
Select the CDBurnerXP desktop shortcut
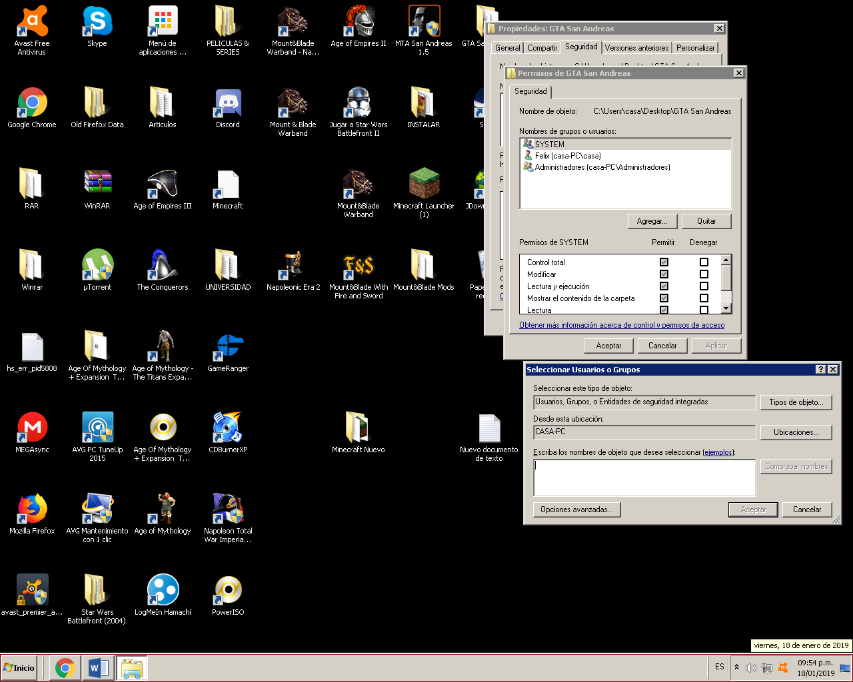coord(228,433)
